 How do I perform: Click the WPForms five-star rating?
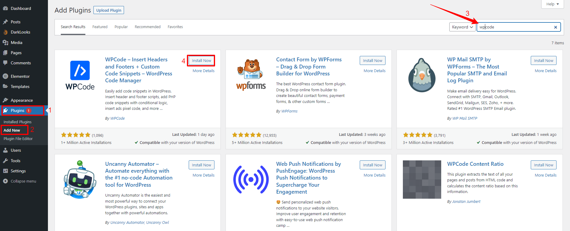point(247,135)
